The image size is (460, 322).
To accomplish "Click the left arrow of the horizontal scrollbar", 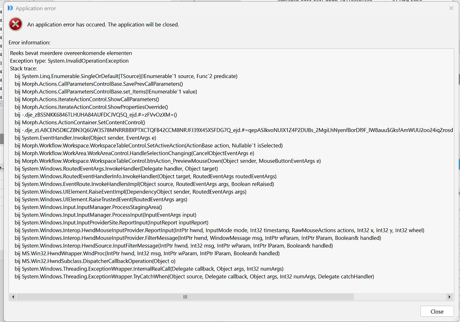I will click(13, 296).
